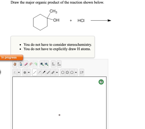Select the wedge bond tool
145x129 pixels.
[44, 72]
